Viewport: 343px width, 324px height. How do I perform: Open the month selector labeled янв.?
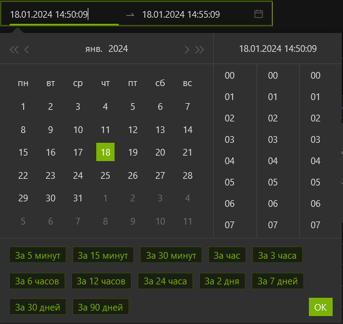coord(94,49)
